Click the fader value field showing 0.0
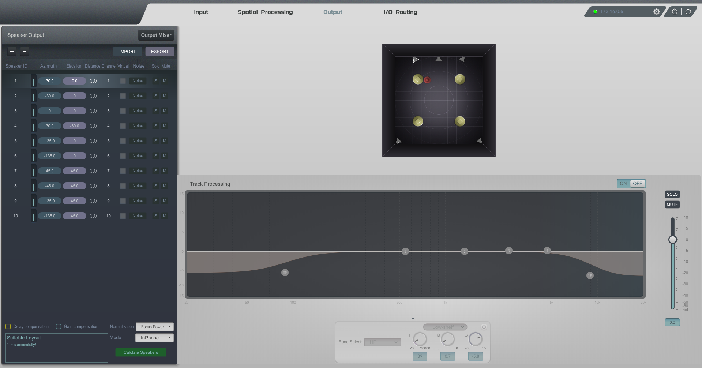 [x=672, y=322]
